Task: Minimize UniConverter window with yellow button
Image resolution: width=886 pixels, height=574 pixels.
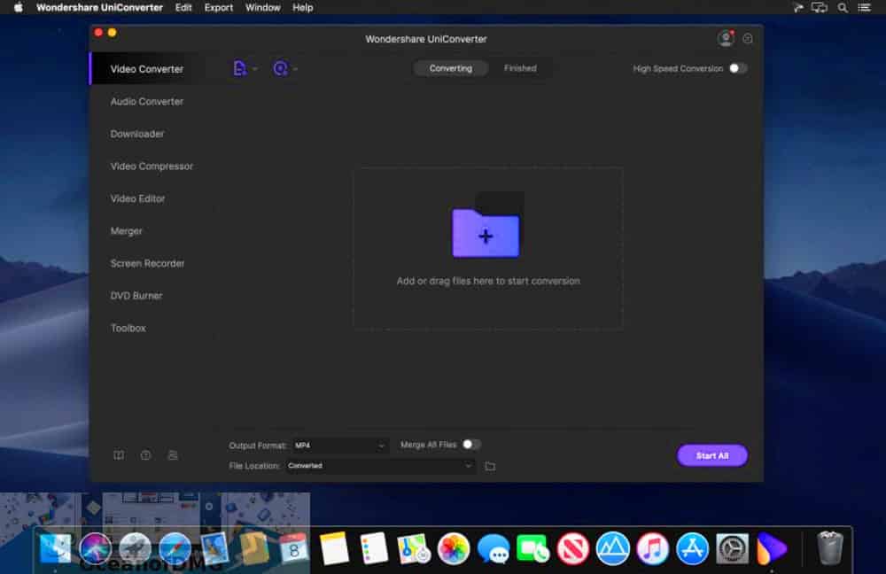Action: 112,32
